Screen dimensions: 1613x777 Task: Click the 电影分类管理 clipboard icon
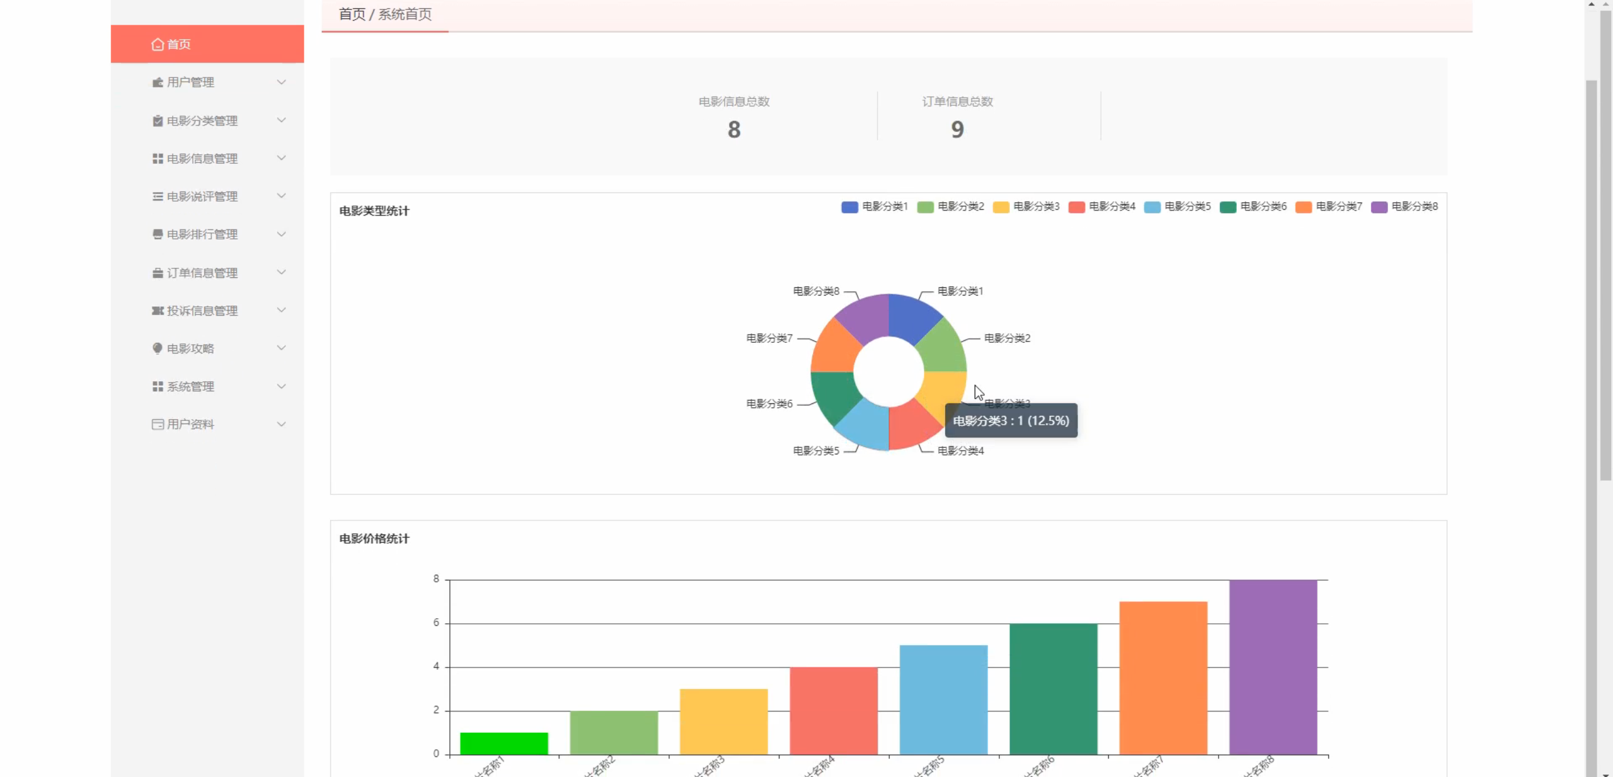click(x=158, y=120)
